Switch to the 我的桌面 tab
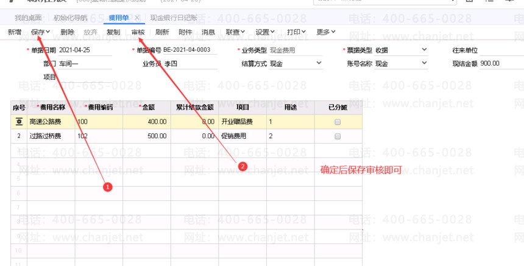Screen dimensions: 524x266 coord(28,18)
